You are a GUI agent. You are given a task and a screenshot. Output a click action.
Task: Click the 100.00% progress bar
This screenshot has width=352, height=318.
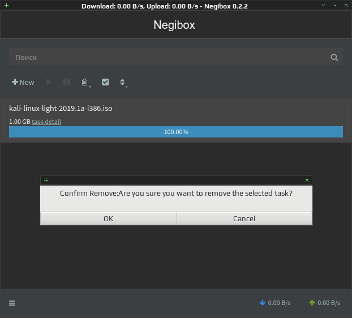[176, 132]
